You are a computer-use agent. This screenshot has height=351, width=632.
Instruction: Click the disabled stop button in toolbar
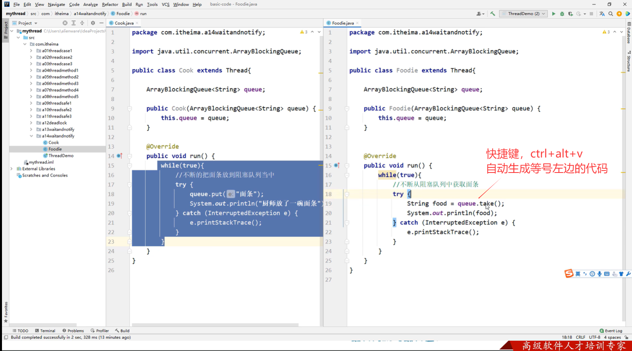click(x=592, y=14)
